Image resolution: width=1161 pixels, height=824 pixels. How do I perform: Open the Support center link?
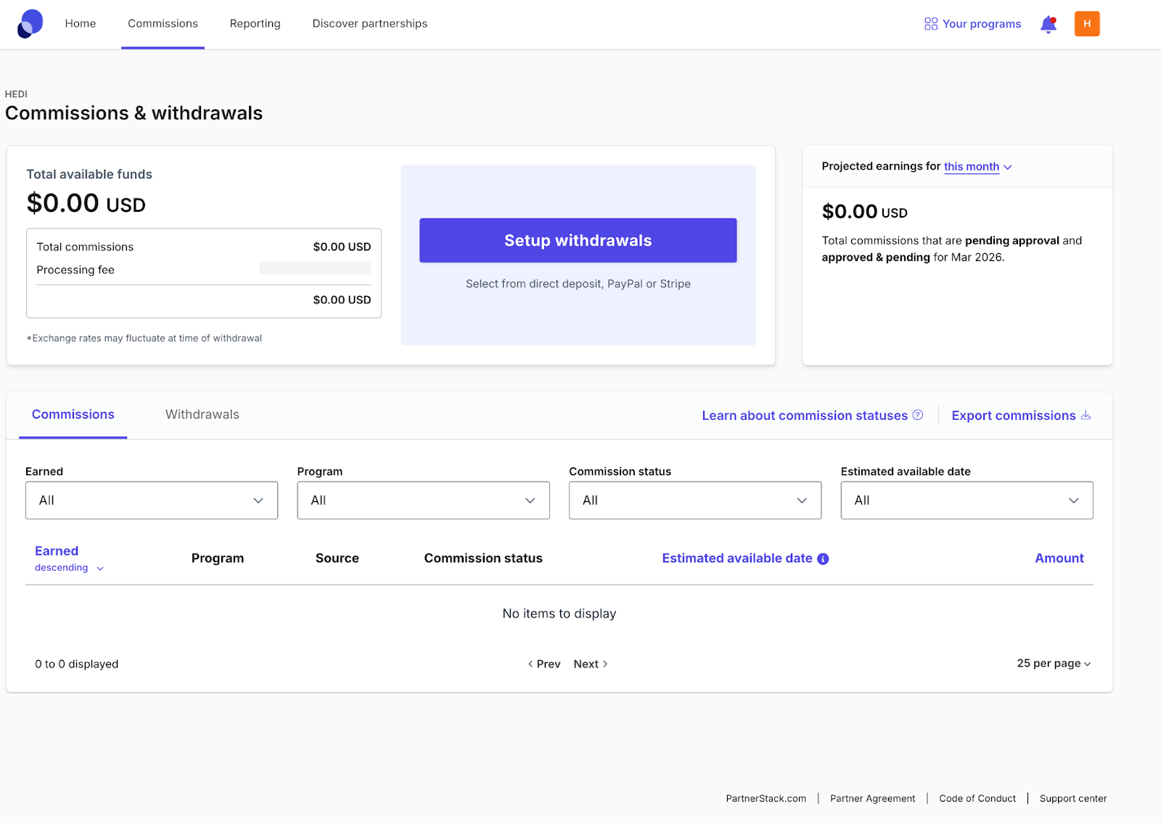[x=1072, y=799]
